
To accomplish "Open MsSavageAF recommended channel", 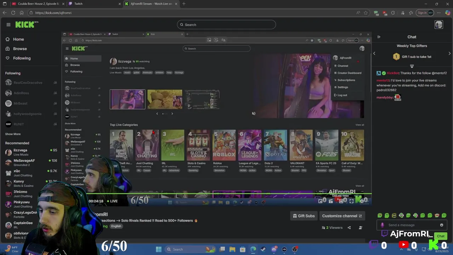I will pos(31,163).
